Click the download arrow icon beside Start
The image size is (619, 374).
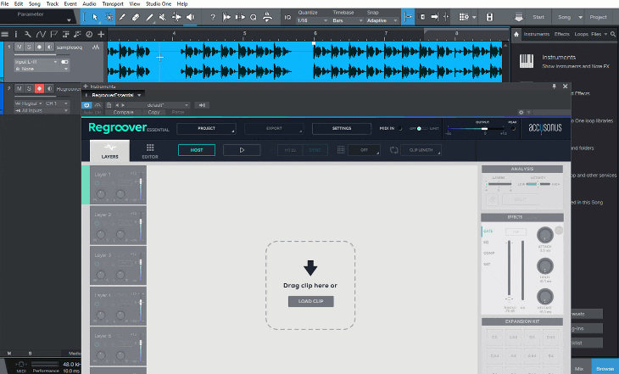519,17
